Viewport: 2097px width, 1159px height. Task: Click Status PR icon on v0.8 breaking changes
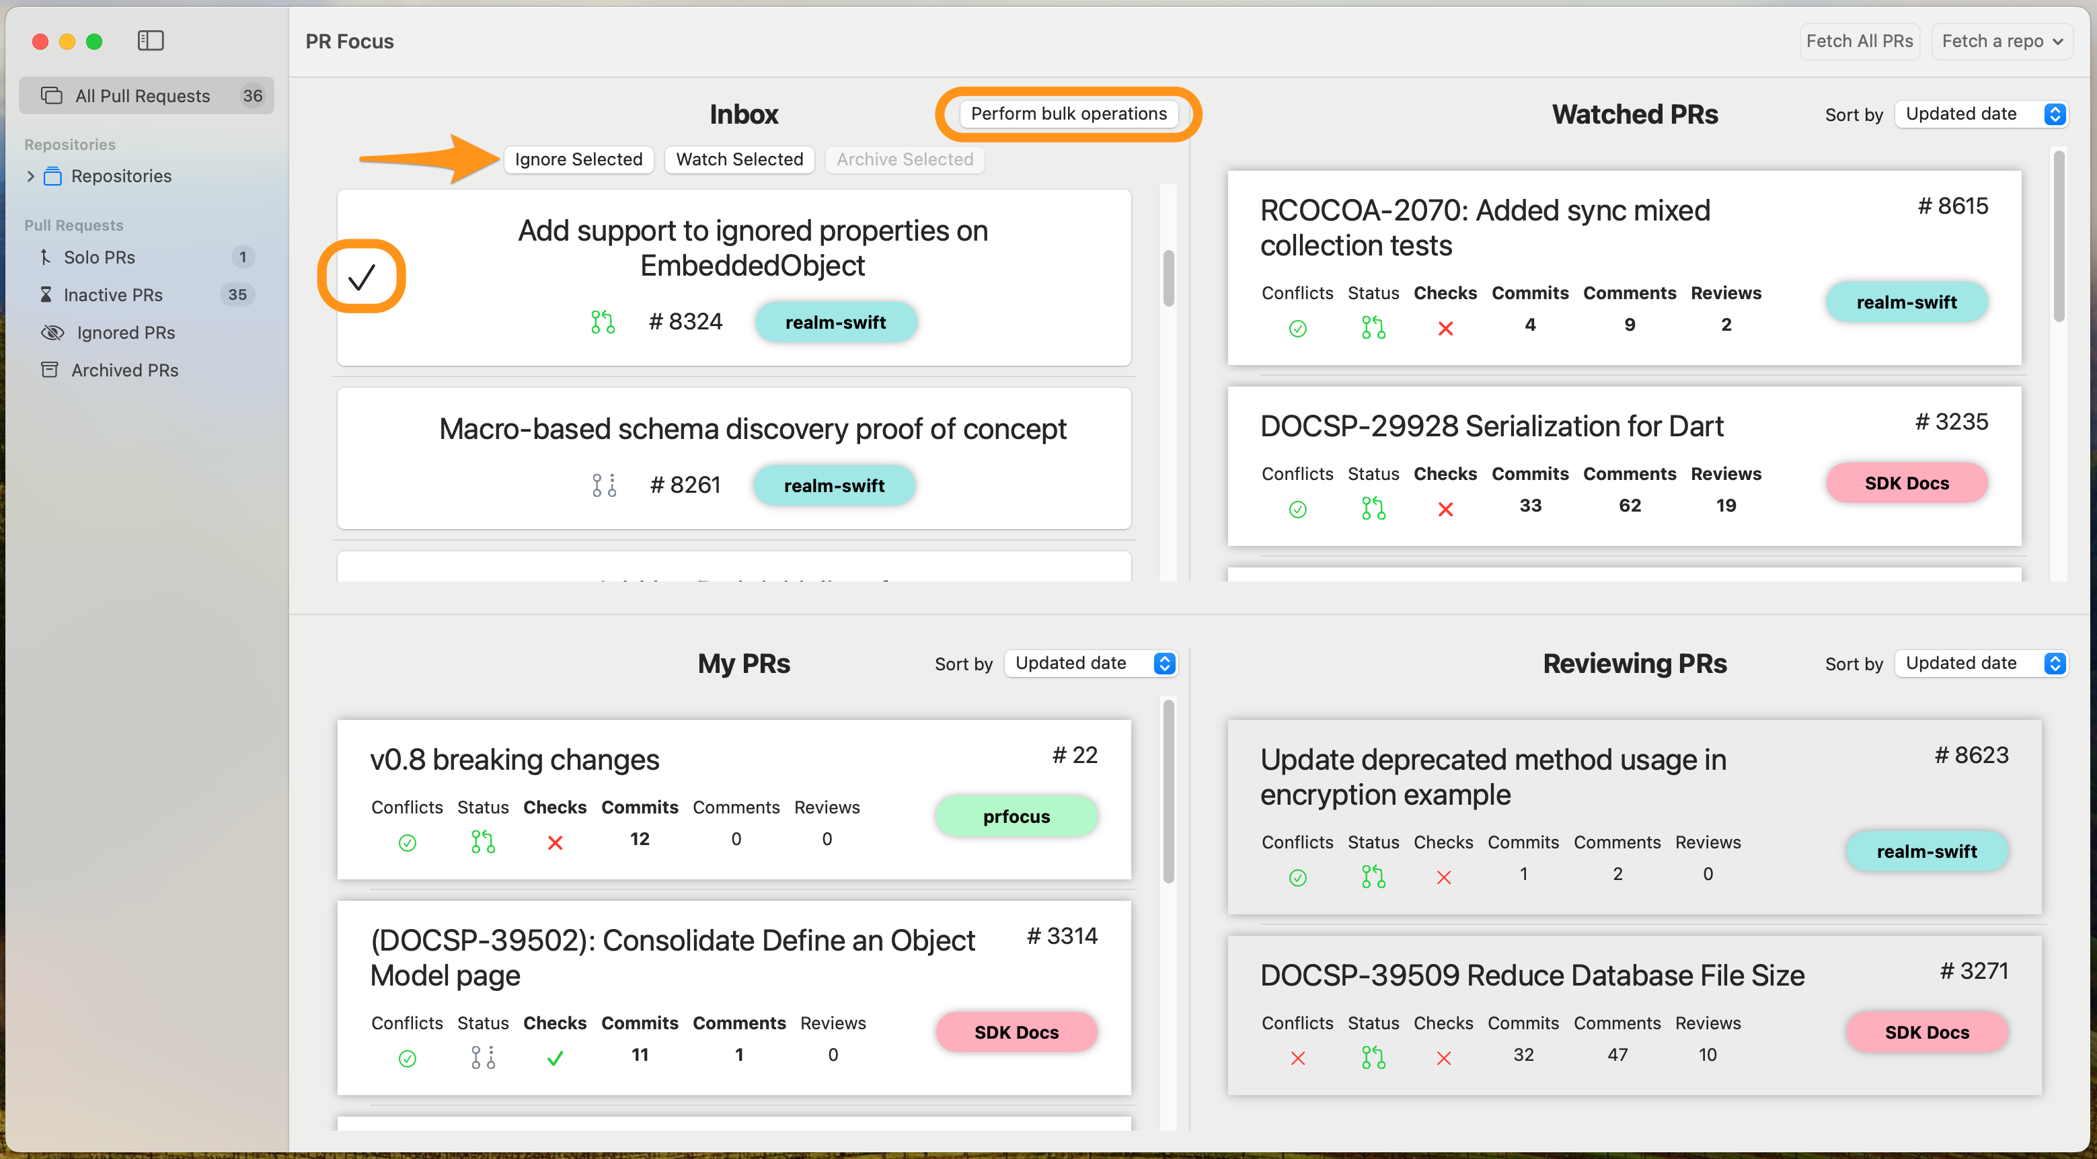[x=483, y=842]
